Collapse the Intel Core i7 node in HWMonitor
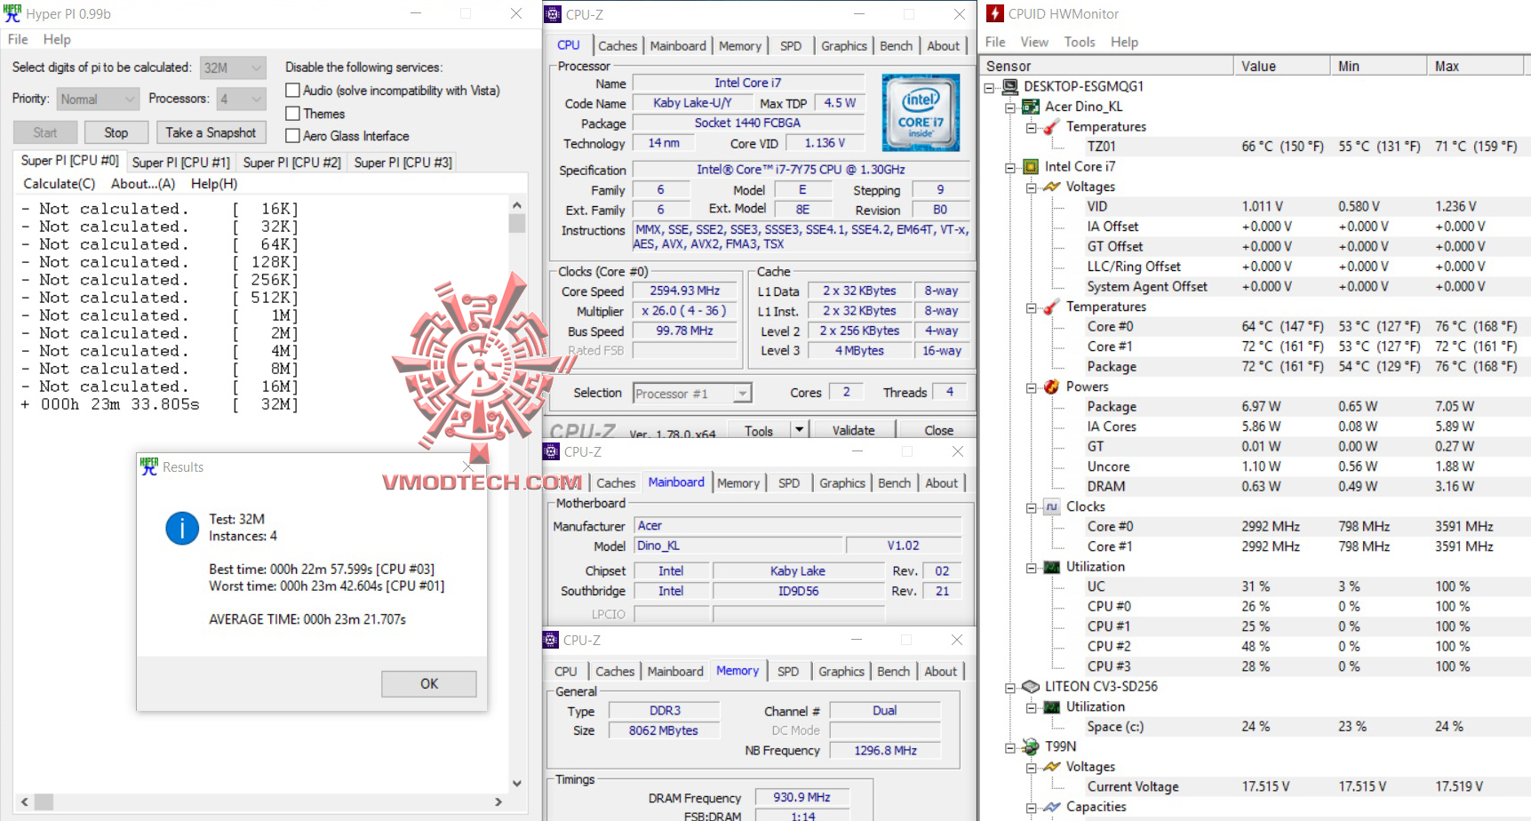 [x=1010, y=167]
